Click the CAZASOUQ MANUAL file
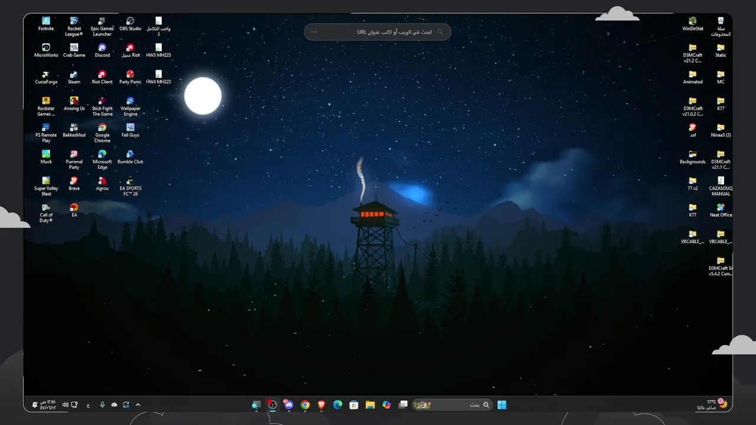 coord(721,186)
